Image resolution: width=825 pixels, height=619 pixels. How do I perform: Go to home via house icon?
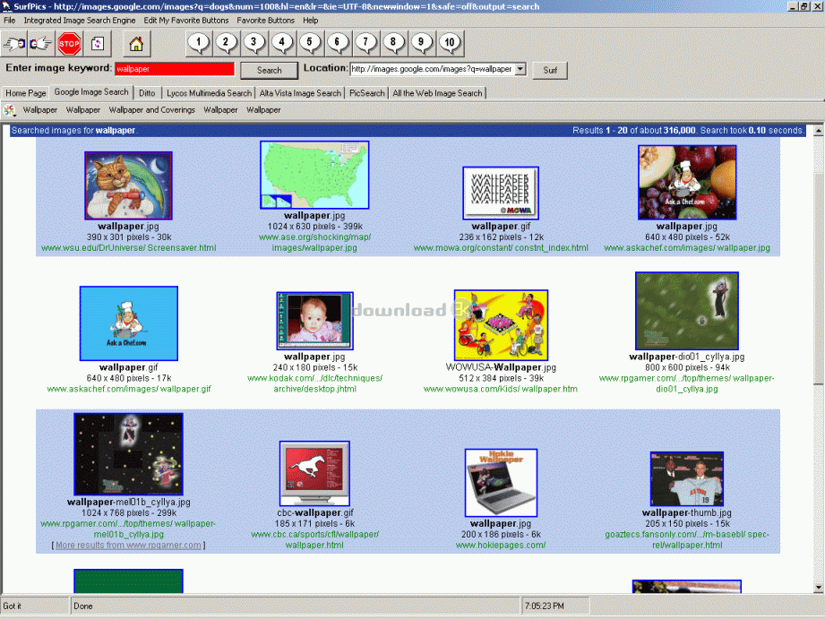coord(135,43)
